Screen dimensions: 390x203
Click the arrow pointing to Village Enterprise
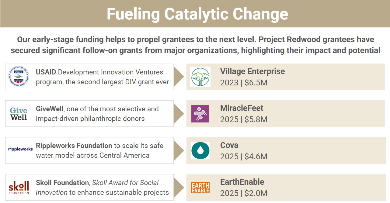(179, 77)
